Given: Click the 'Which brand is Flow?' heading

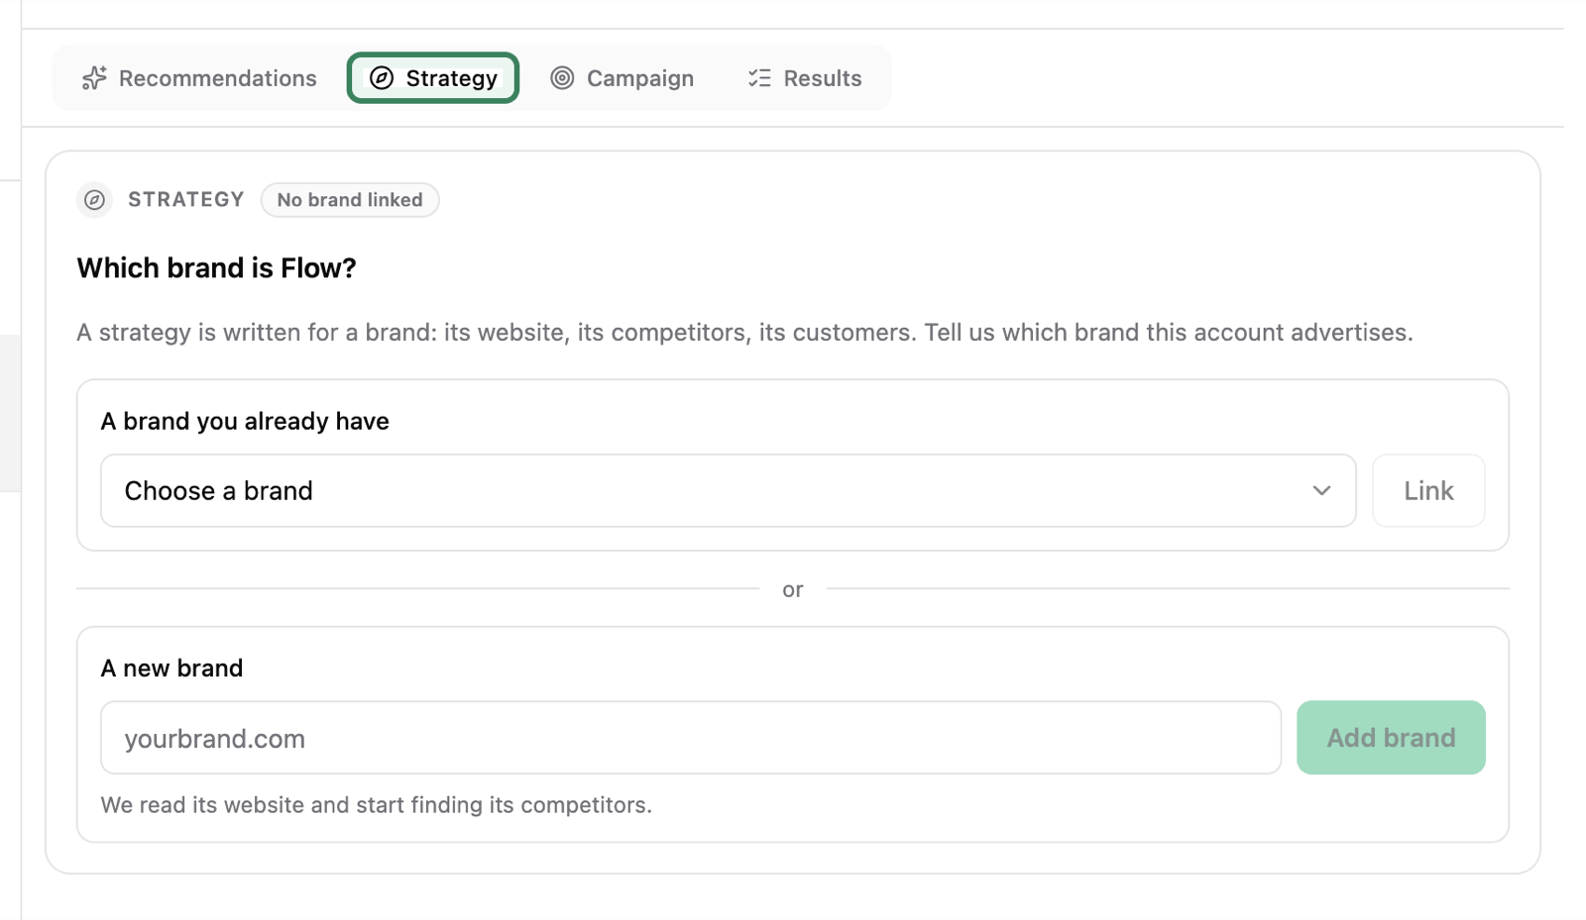Looking at the screenshot, I should coord(216,268).
